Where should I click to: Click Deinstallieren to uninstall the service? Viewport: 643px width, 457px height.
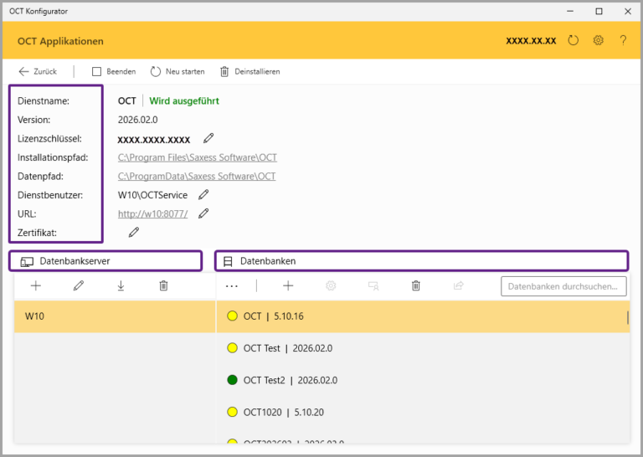[x=249, y=72]
